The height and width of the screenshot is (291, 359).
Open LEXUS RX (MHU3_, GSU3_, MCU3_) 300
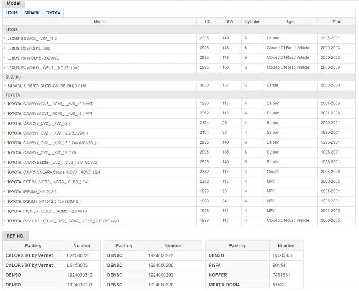click(43, 68)
